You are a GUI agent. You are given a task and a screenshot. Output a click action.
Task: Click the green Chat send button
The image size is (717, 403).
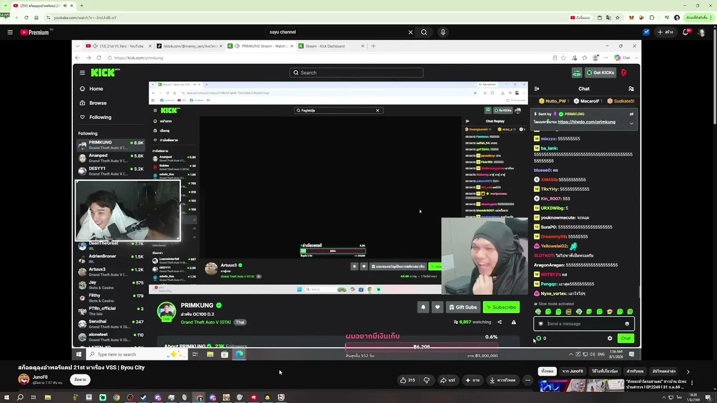point(626,338)
